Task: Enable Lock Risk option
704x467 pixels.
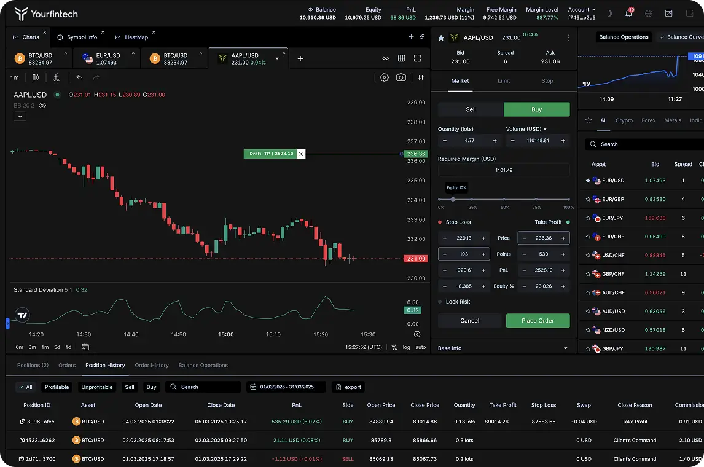Action: coord(440,302)
